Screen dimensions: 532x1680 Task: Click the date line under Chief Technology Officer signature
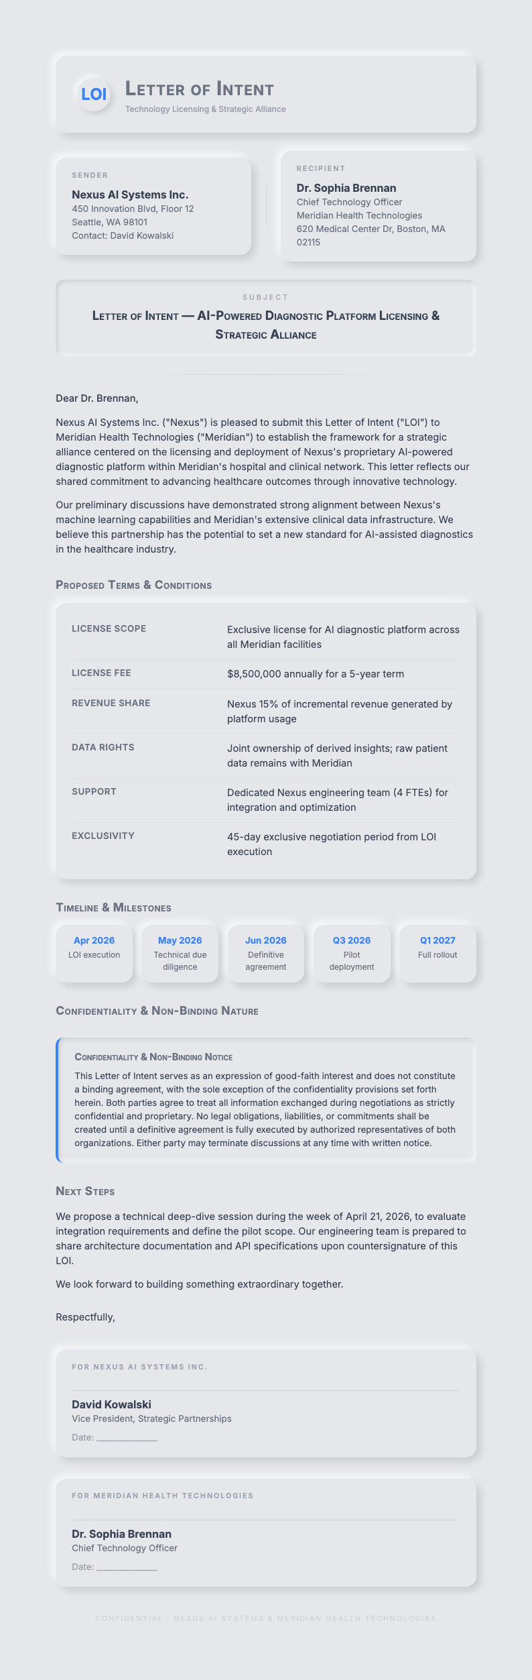pyautogui.click(x=127, y=1567)
